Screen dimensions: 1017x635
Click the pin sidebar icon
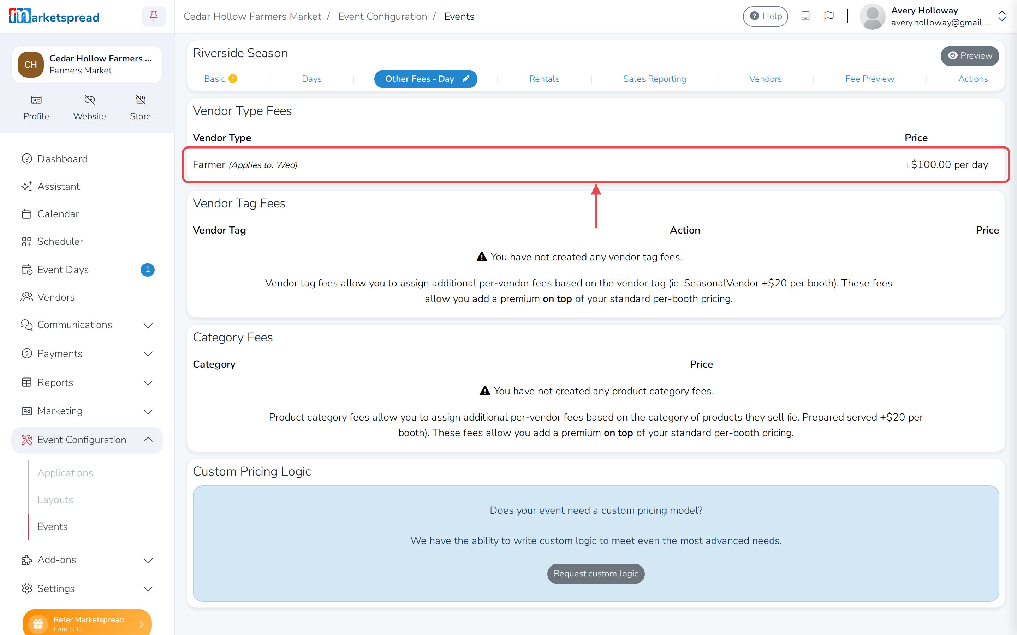click(154, 16)
